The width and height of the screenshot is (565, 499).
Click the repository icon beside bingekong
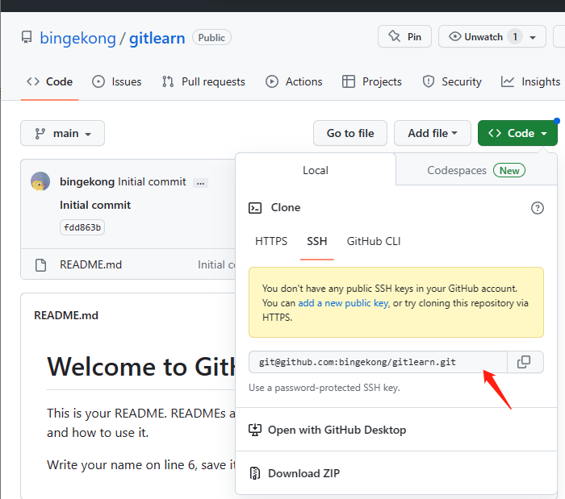27,37
